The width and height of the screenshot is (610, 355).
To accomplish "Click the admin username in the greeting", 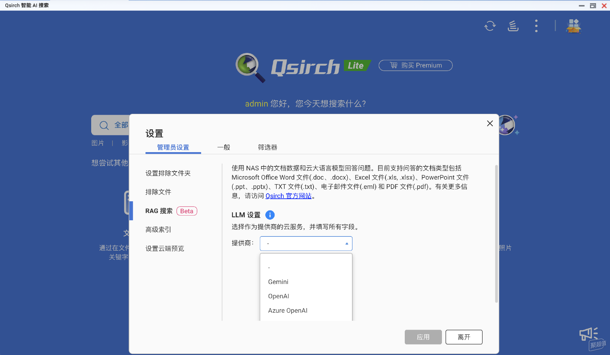I will (x=257, y=104).
